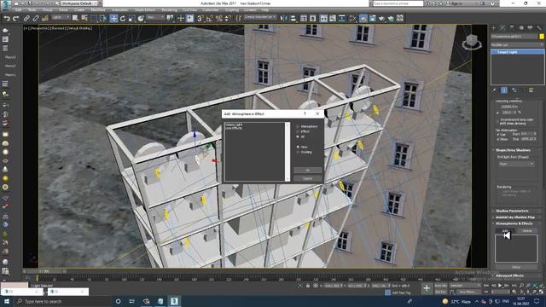The width and height of the screenshot is (546, 307).
Task: Activate the Select and Place tool
Action: point(141,18)
